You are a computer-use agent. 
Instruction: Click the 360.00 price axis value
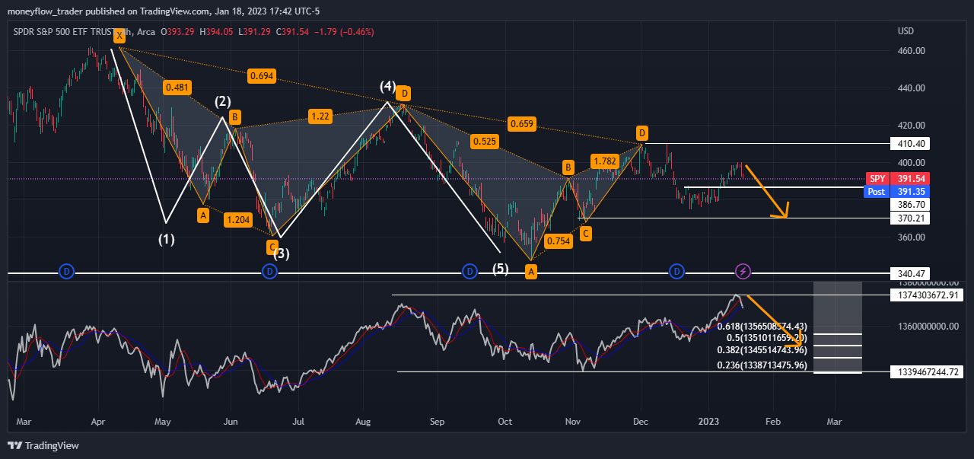pos(911,237)
